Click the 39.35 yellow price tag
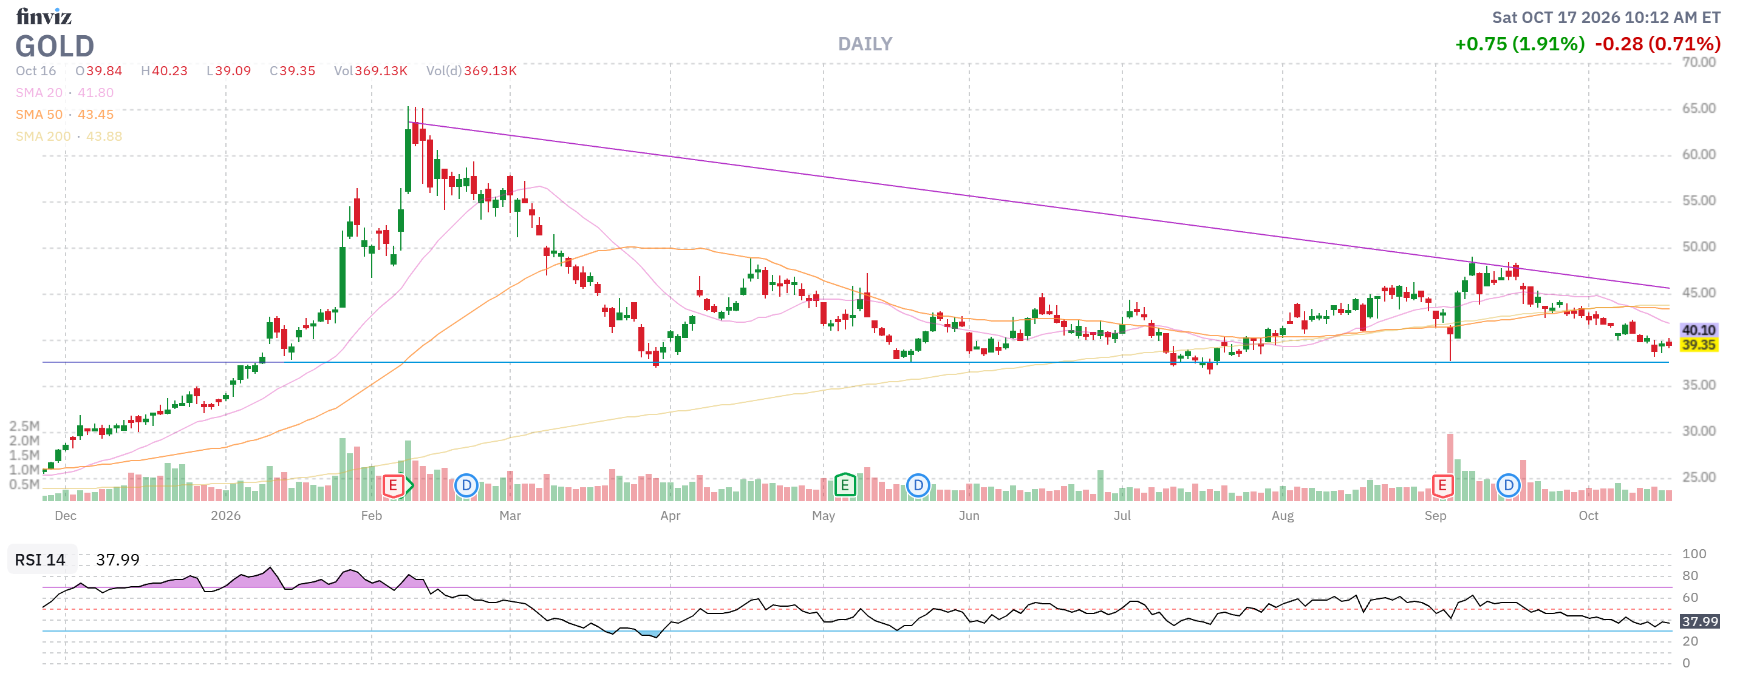The height and width of the screenshot is (682, 1737). tap(1698, 345)
